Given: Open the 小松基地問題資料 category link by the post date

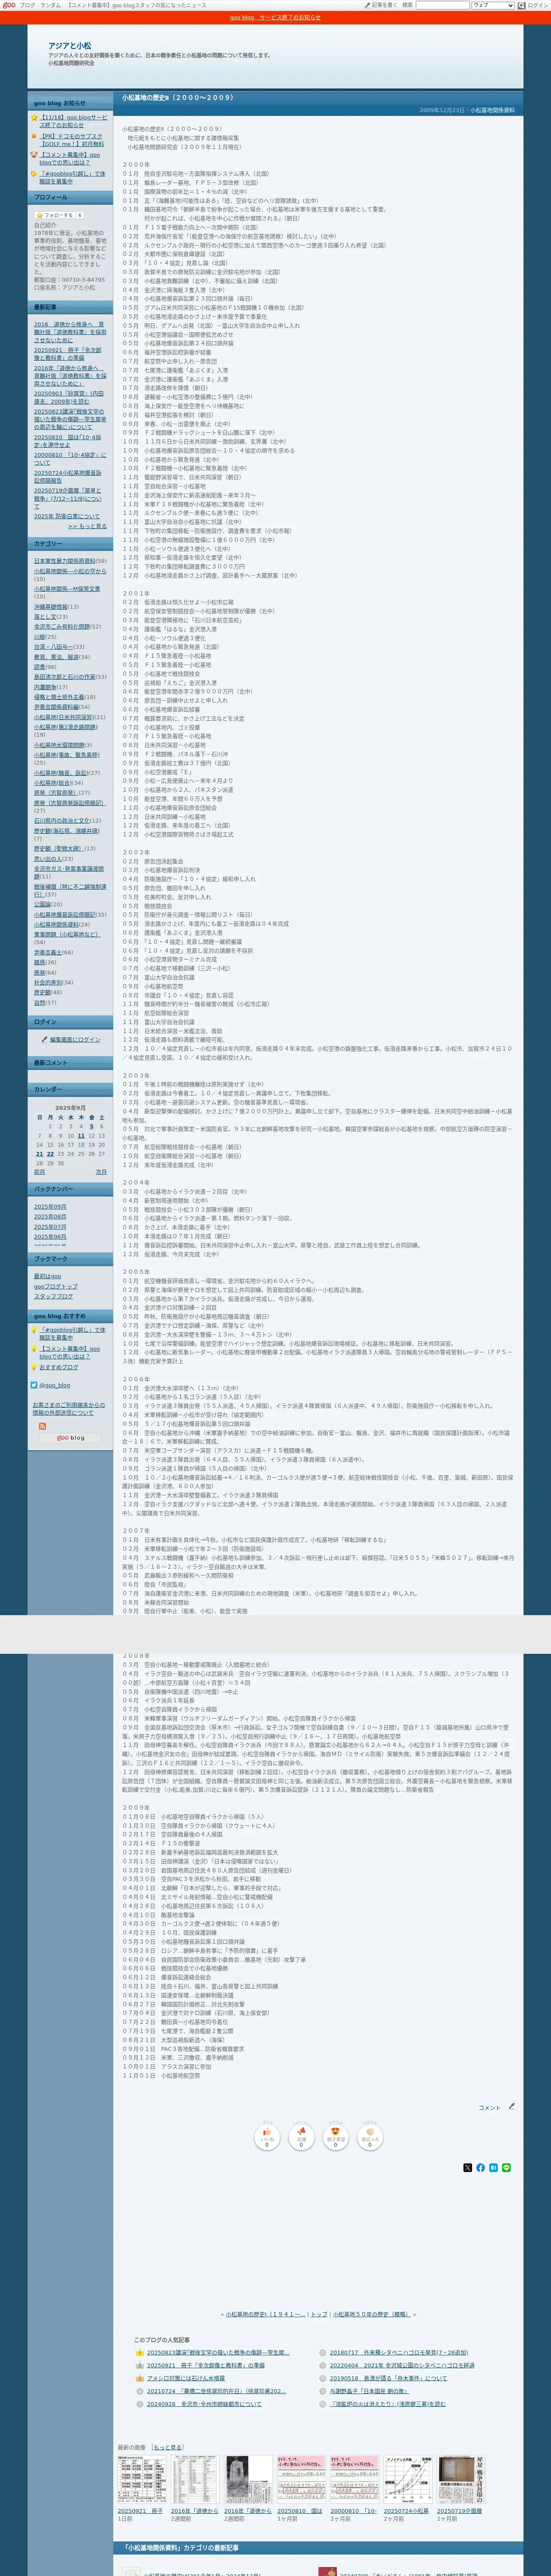Looking at the screenshot, I should (x=492, y=110).
